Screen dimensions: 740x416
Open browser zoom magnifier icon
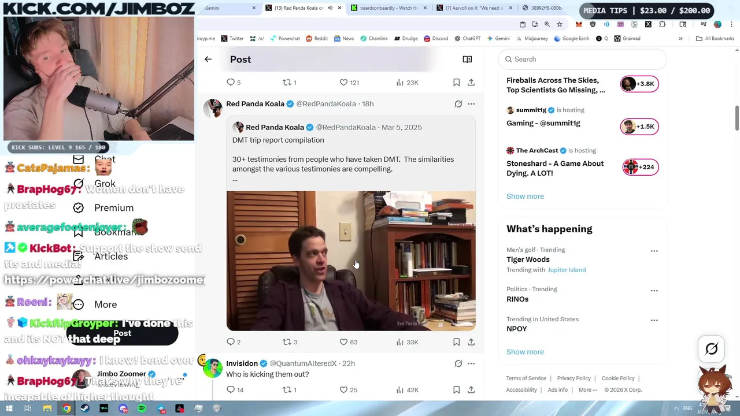click(x=547, y=24)
